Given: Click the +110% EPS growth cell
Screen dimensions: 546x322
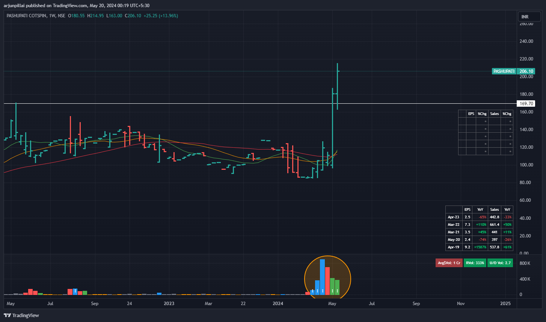Looking at the screenshot, I should [480, 225].
